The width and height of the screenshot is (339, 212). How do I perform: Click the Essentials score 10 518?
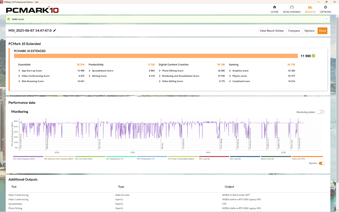click(x=80, y=65)
